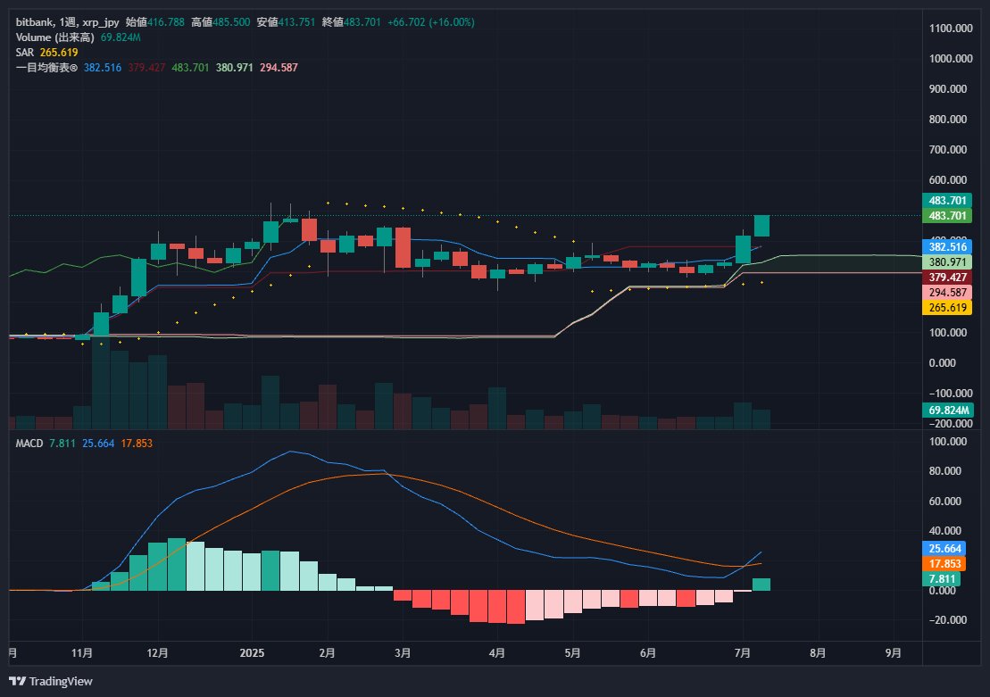The height and width of the screenshot is (697, 990).
Task: Click the 8月 time axis label
Action: pyautogui.click(x=818, y=652)
